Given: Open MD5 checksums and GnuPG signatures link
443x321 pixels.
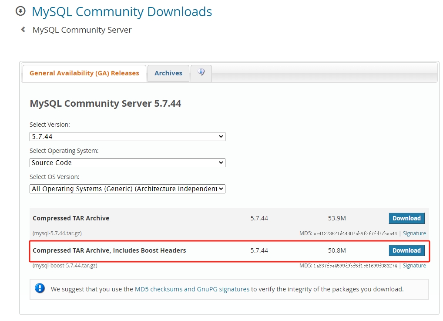Looking at the screenshot, I should point(192,289).
